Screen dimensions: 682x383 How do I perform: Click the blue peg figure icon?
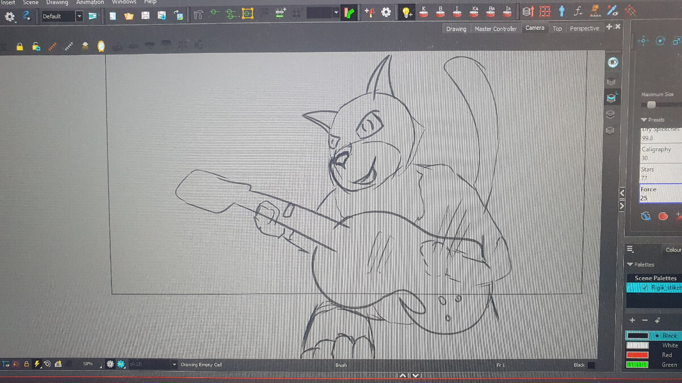562,11
